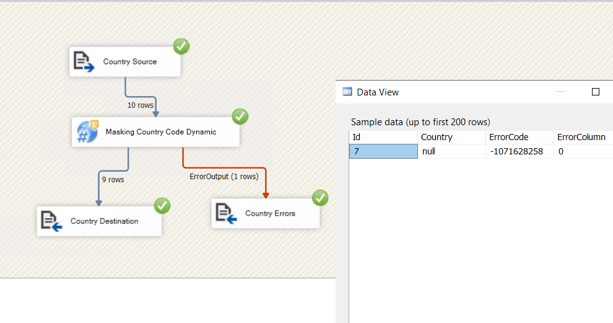Viewport: 613px width, 323px height.
Task: Click green success checkmark on Country Source
Action: 181,46
